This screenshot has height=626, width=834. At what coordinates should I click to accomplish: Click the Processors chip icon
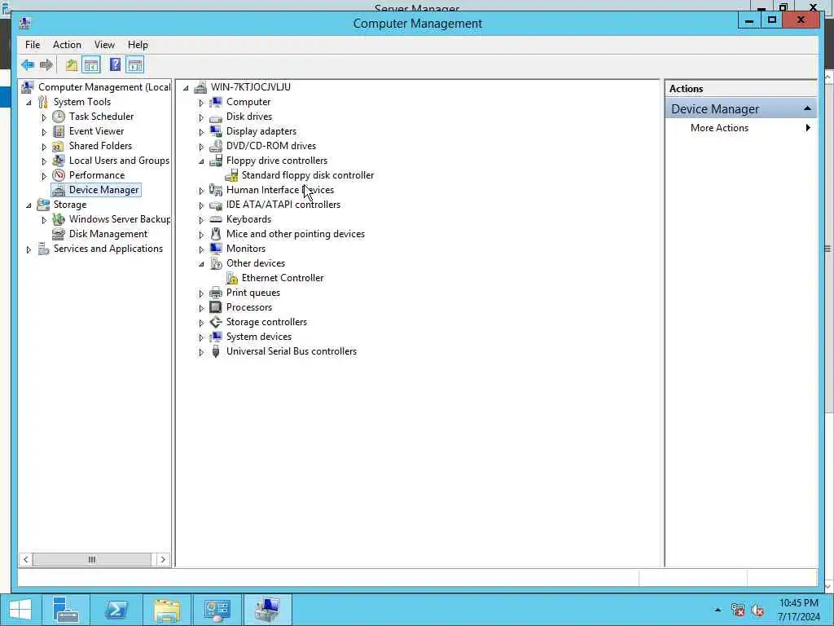point(215,307)
